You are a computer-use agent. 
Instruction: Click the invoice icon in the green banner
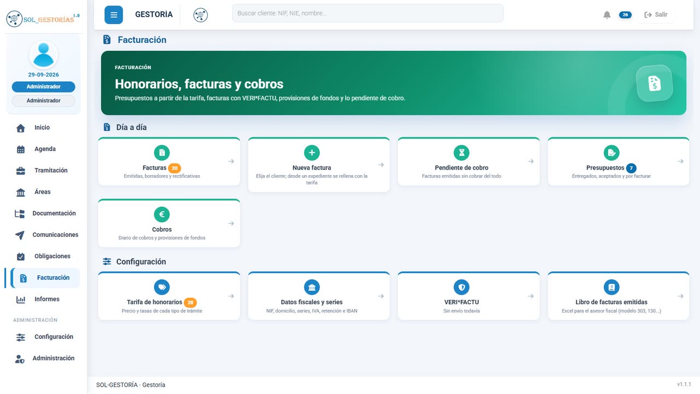tap(655, 83)
